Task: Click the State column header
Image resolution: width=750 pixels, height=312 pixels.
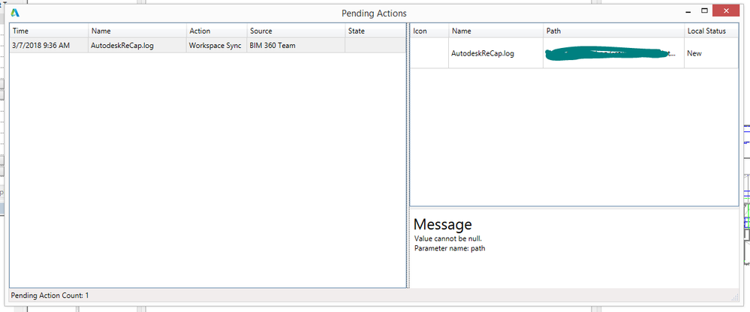Action: pos(375,31)
